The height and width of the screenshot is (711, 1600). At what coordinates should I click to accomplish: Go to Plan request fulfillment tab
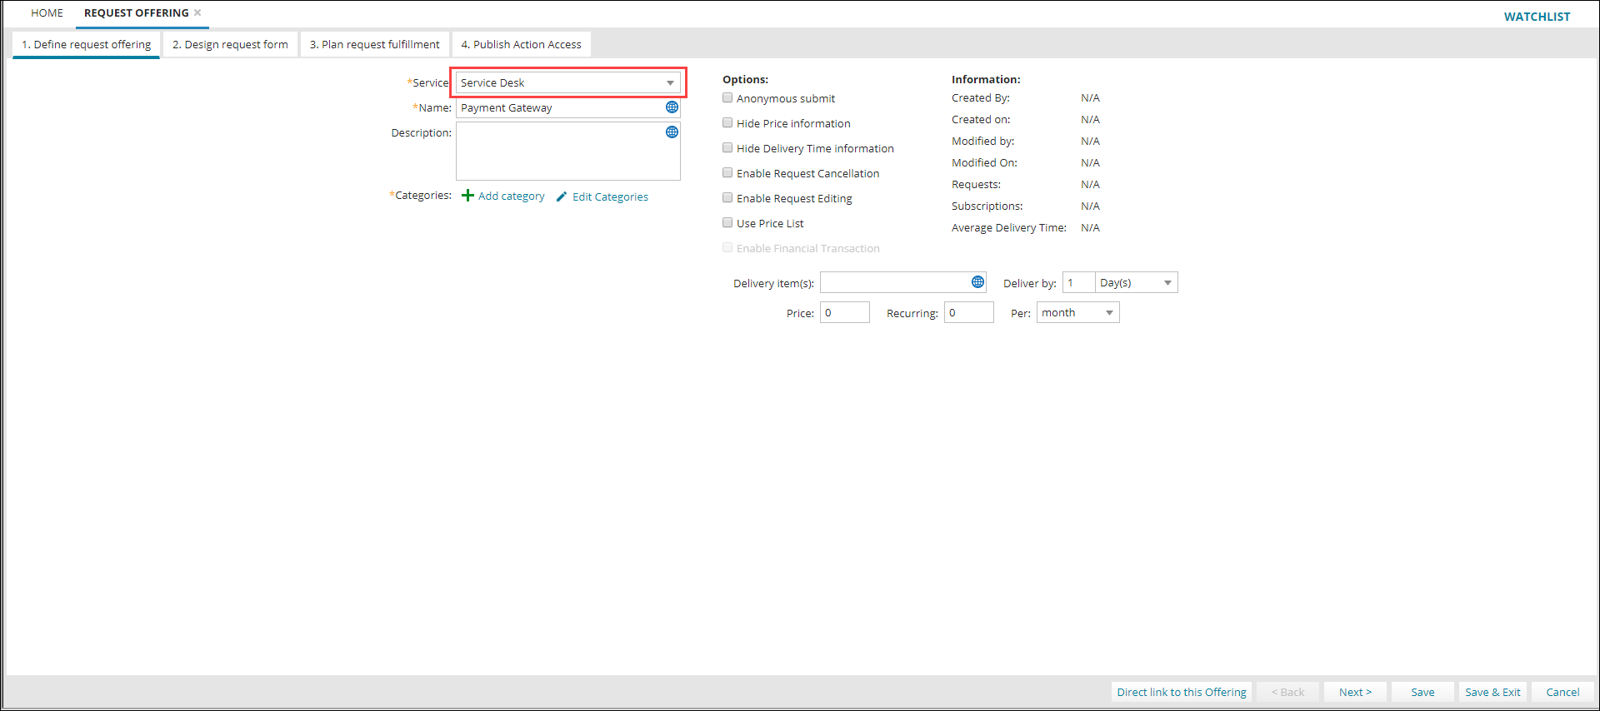pos(374,45)
